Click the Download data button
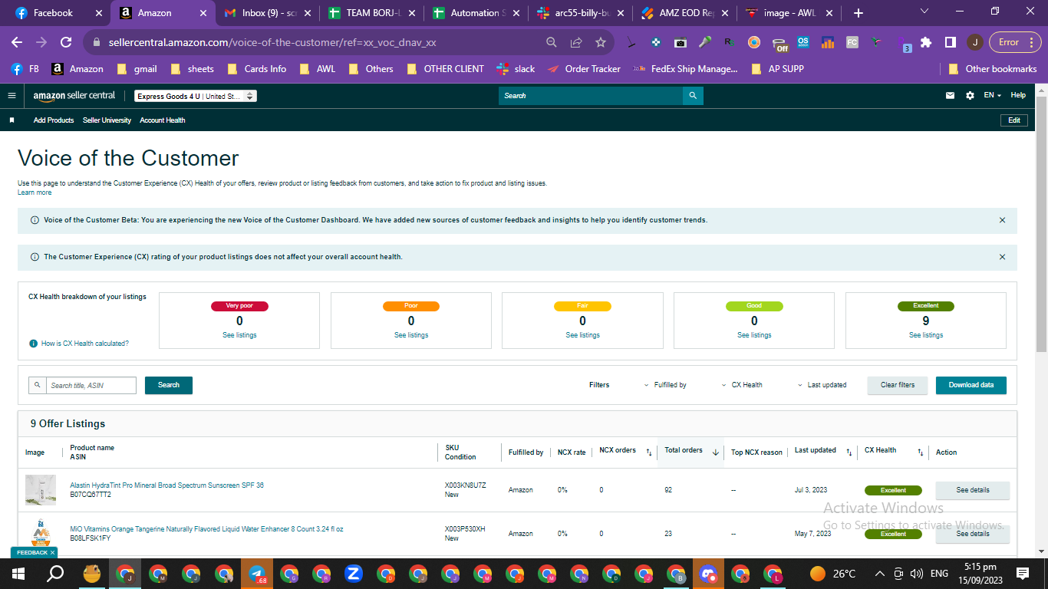 971,385
